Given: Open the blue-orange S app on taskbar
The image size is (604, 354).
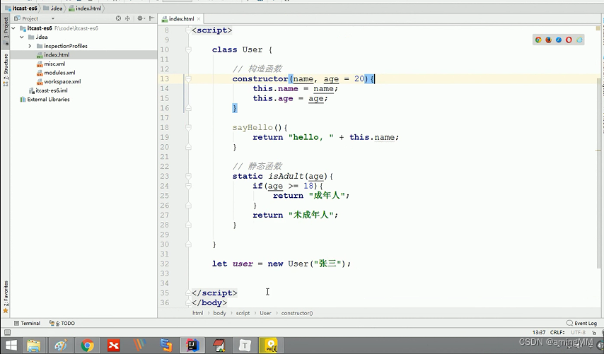Looking at the screenshot, I should pyautogui.click(x=166, y=346).
